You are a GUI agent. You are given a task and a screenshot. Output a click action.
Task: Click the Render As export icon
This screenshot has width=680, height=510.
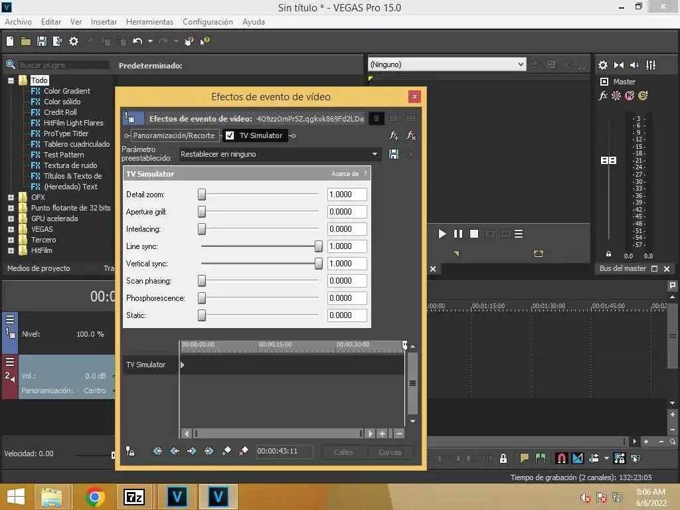pos(57,41)
